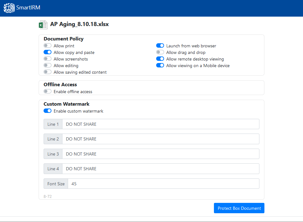This screenshot has width=303, height=222.
Task: Click into the Line 4 watermark field
Action: [161, 169]
